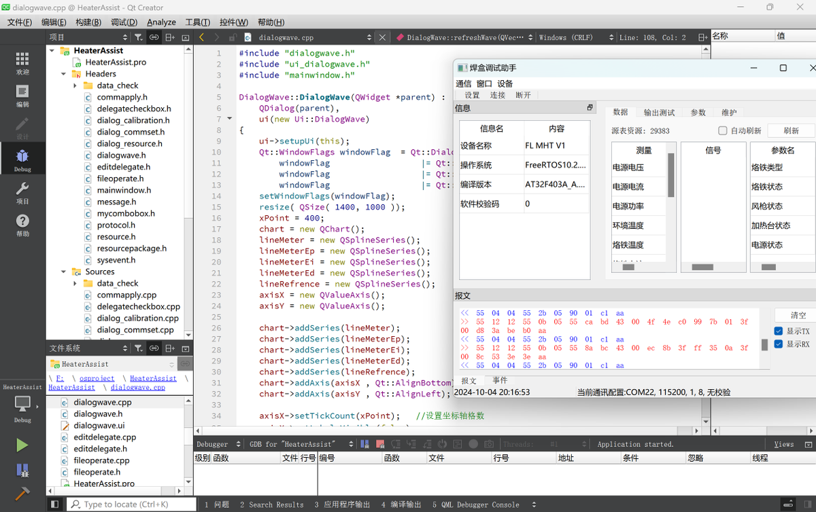Click the green Run button
The width and height of the screenshot is (816, 512).
[x=22, y=445]
